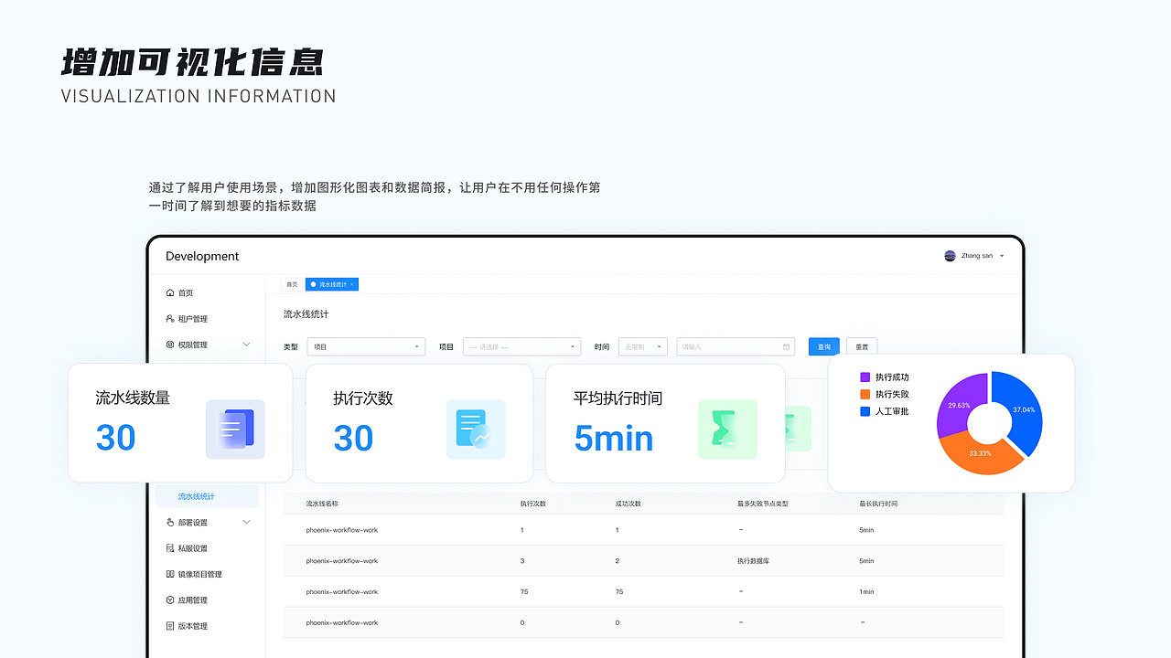
Task: Click the Development logo text
Action: 202,256
